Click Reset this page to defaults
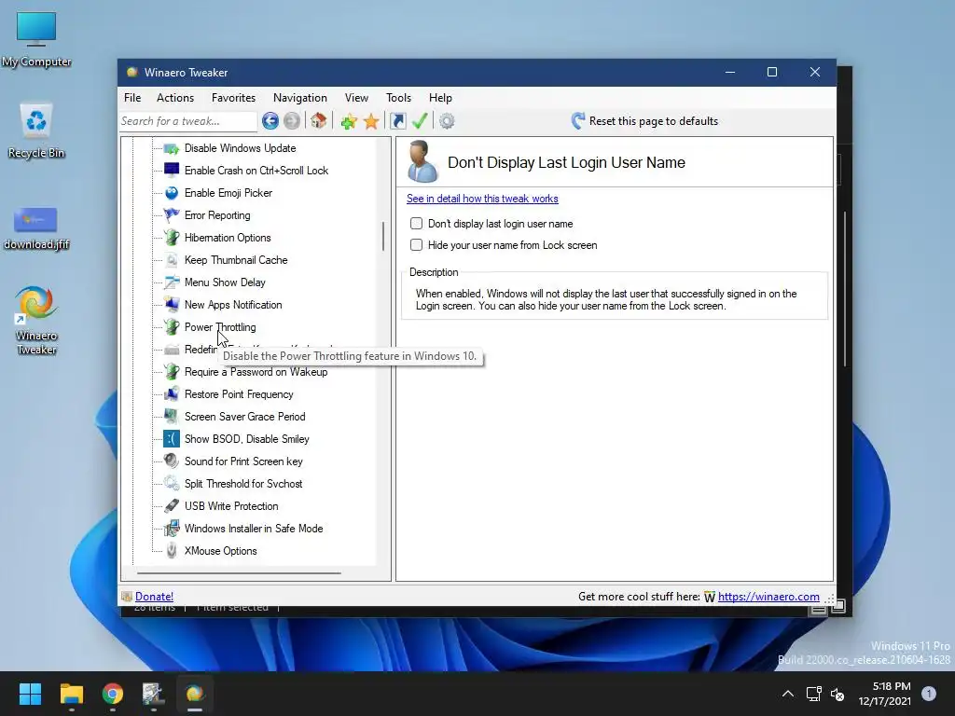 (644, 121)
